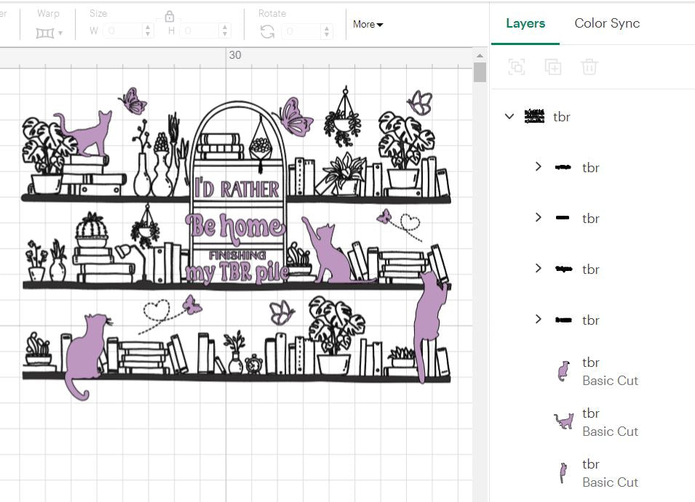Switch to the Layers tab
This screenshot has height=502, width=695.
pos(525,23)
